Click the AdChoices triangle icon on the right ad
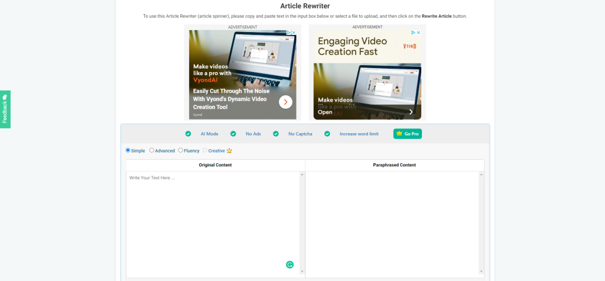Viewport: 605px width, 281px height. point(414,33)
